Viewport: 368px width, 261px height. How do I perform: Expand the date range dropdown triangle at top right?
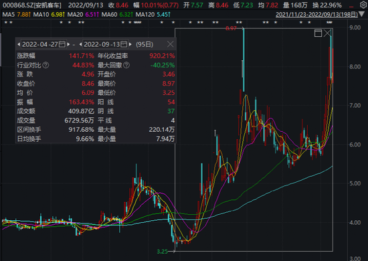pyautogui.click(x=361, y=15)
